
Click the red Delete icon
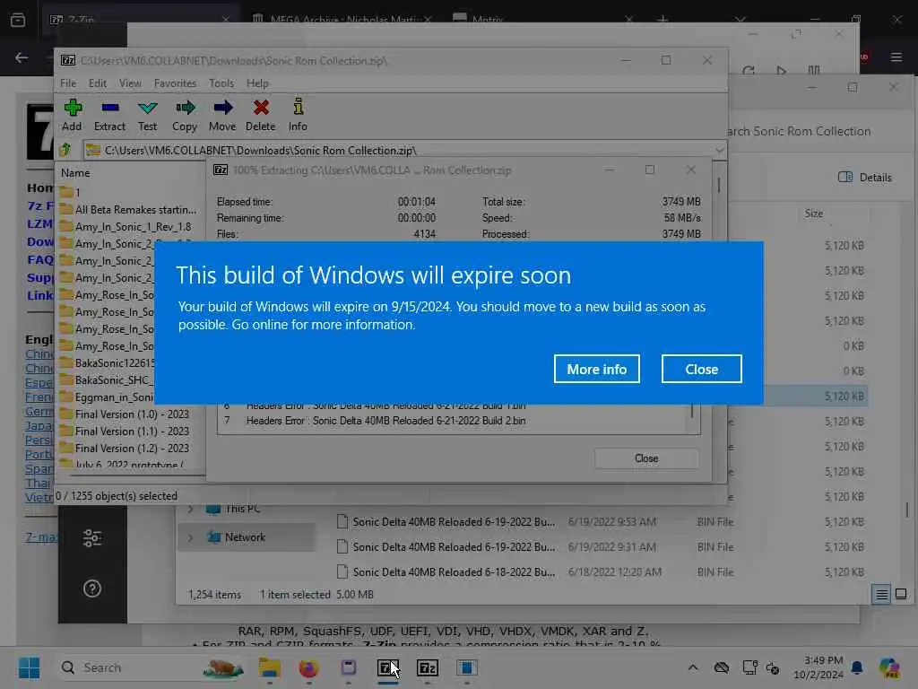(261, 115)
